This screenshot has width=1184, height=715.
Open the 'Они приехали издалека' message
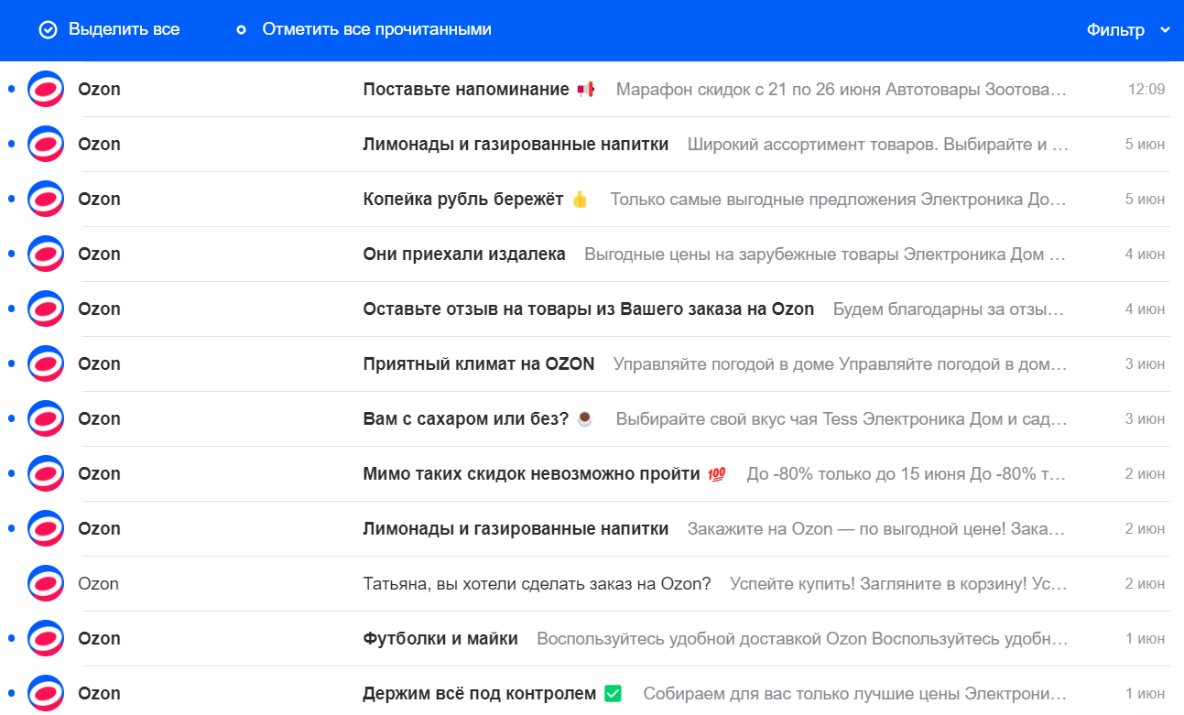[x=464, y=254]
